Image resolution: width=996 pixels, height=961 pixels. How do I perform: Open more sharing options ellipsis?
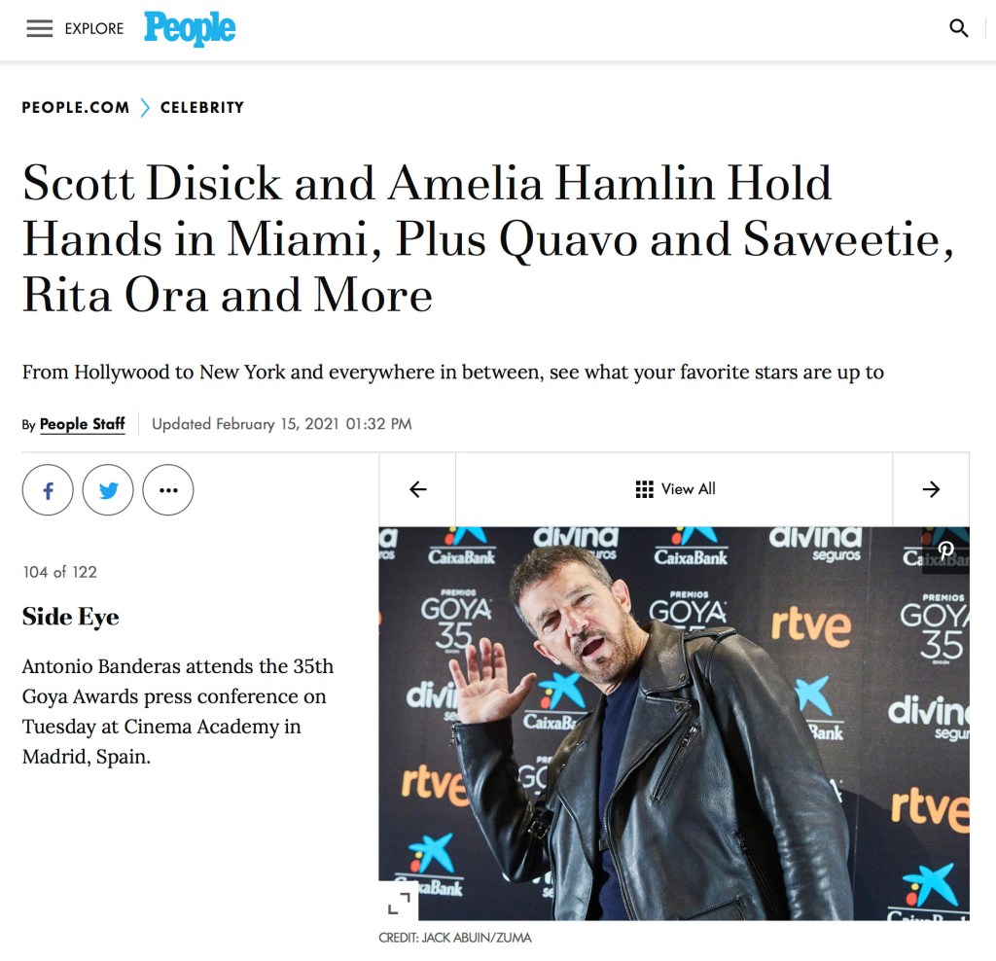168,489
